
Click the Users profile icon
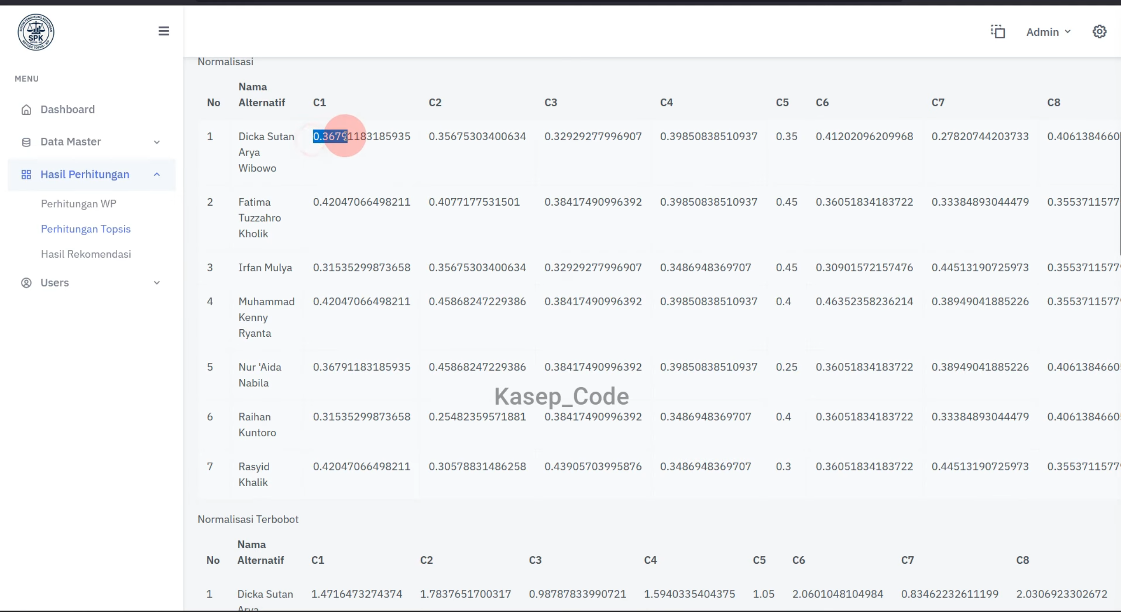click(x=26, y=283)
